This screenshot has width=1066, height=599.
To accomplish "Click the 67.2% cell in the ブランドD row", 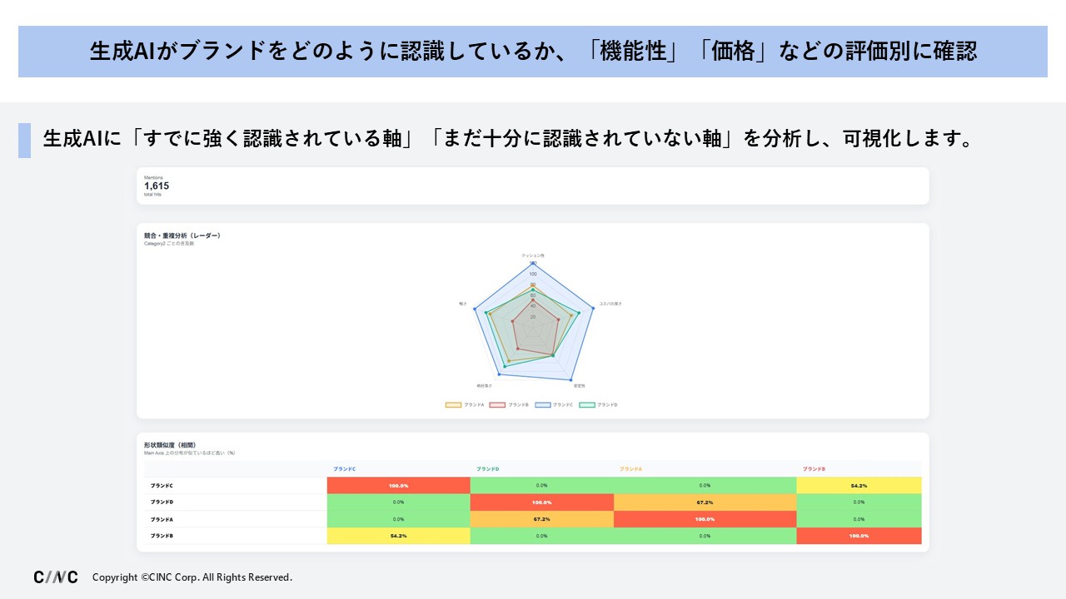I will 705,502.
